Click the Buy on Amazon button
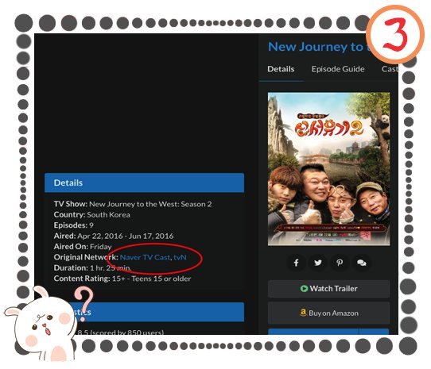This screenshot has width=431, height=369. pyautogui.click(x=328, y=313)
